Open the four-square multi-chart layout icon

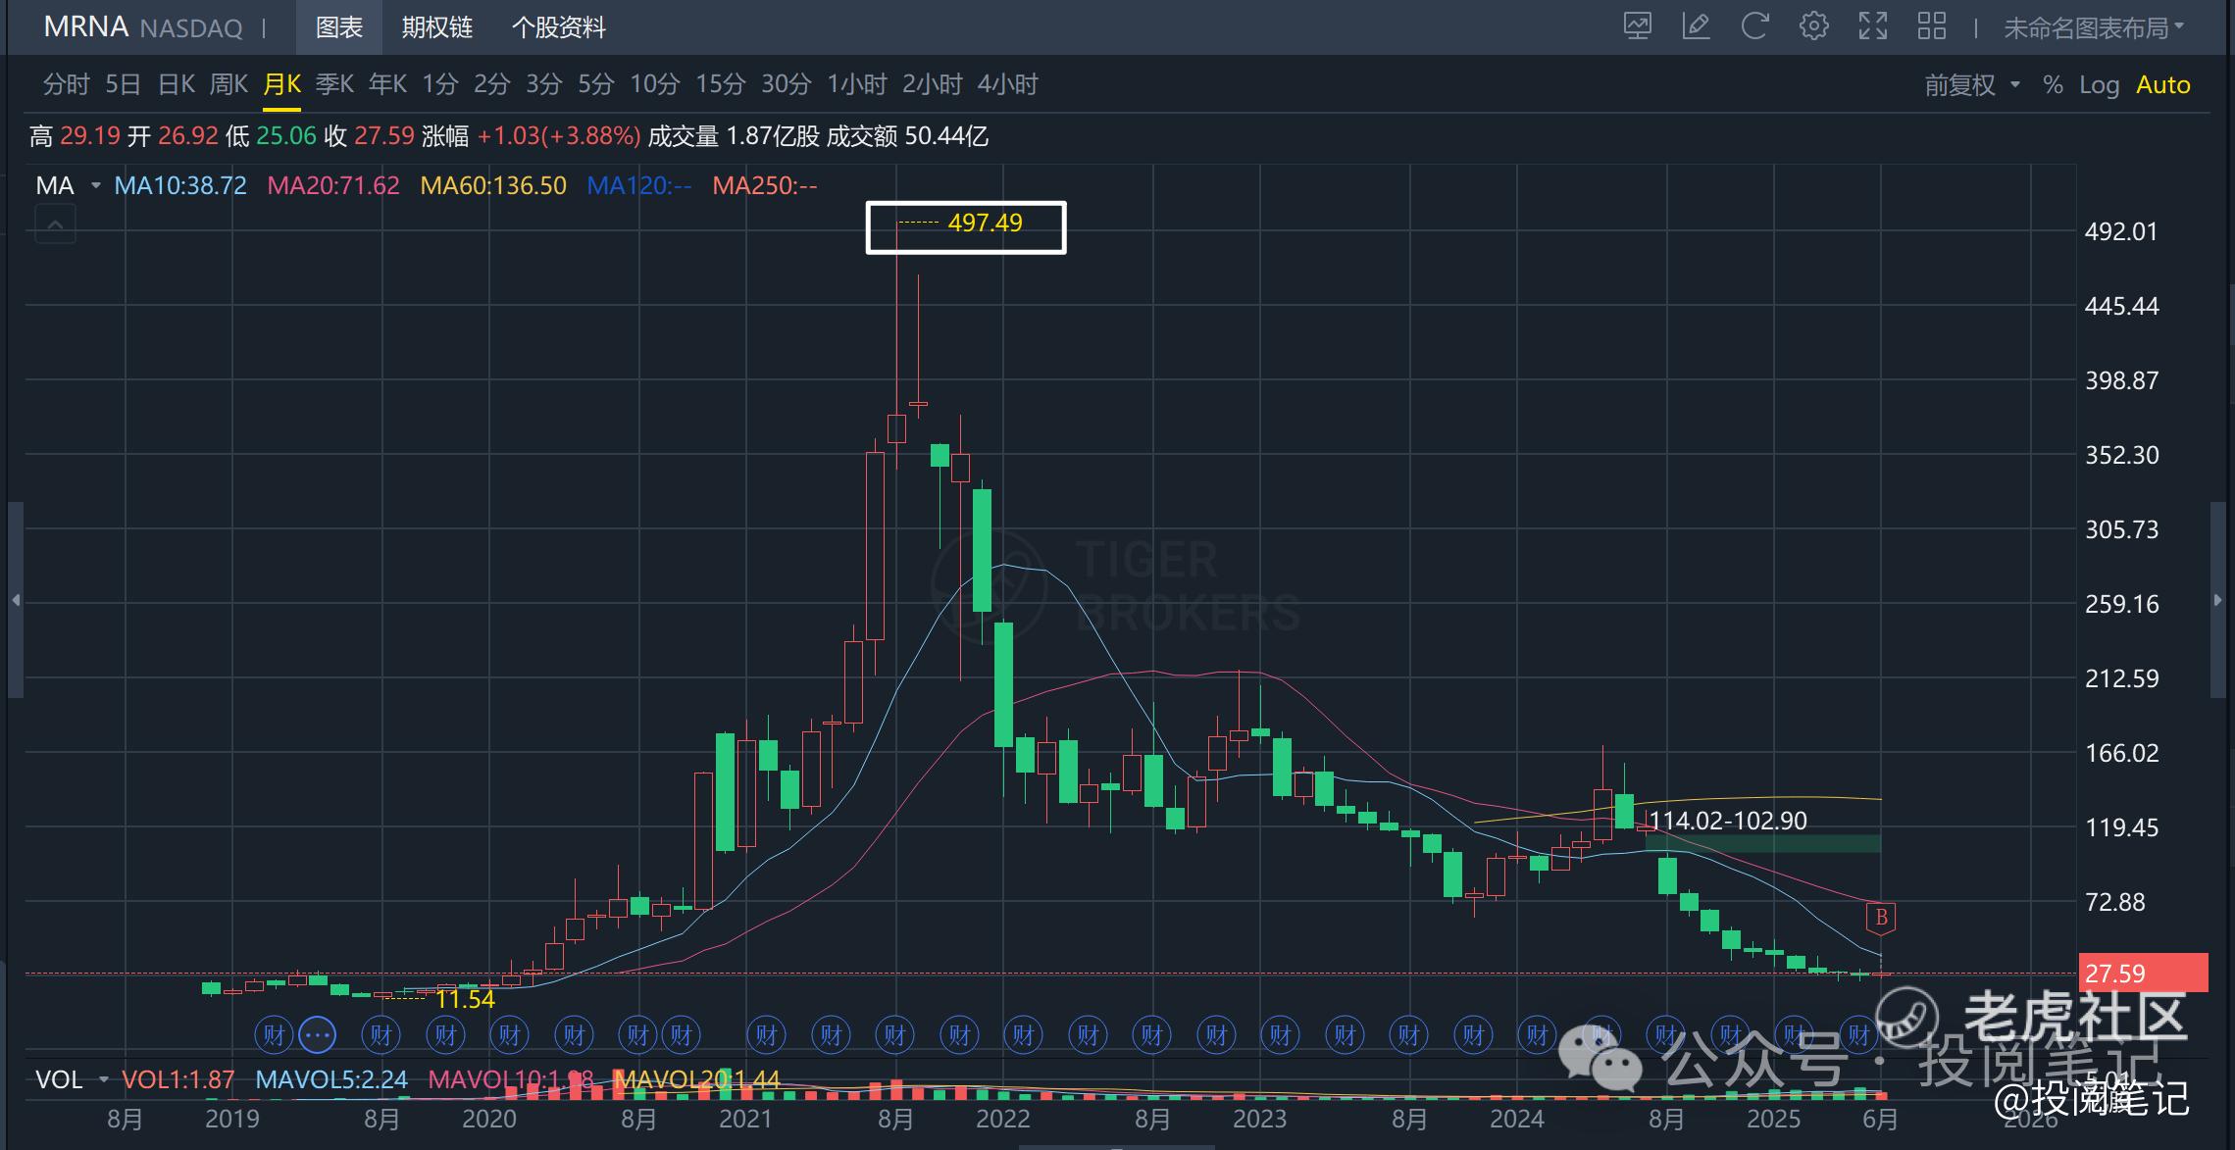[x=1932, y=26]
